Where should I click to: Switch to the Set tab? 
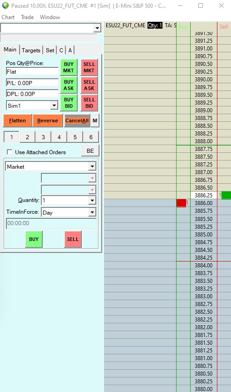(50, 50)
